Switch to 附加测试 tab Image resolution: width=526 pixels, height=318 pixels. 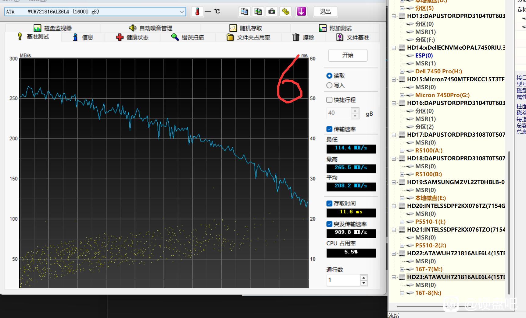coord(335,28)
